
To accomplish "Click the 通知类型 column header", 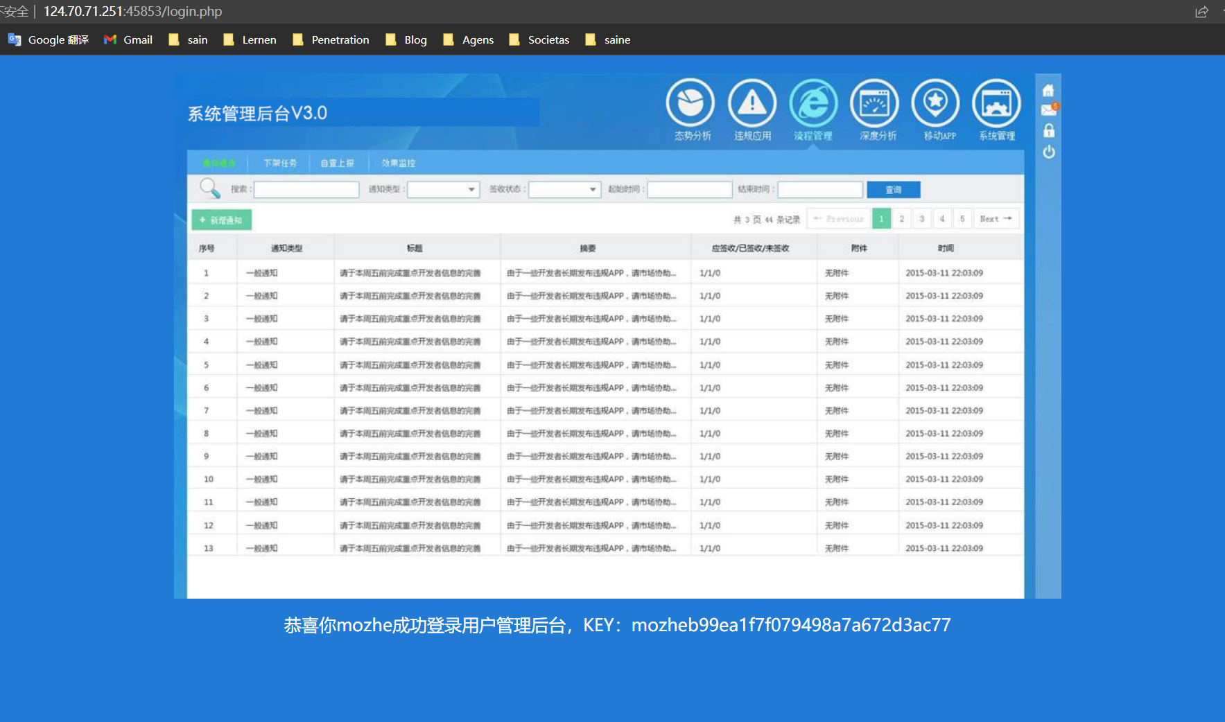I will coord(286,248).
